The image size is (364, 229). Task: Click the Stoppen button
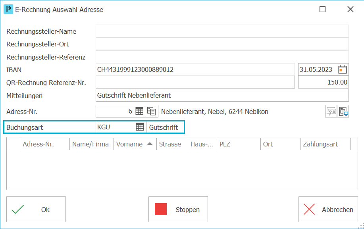[x=178, y=209]
